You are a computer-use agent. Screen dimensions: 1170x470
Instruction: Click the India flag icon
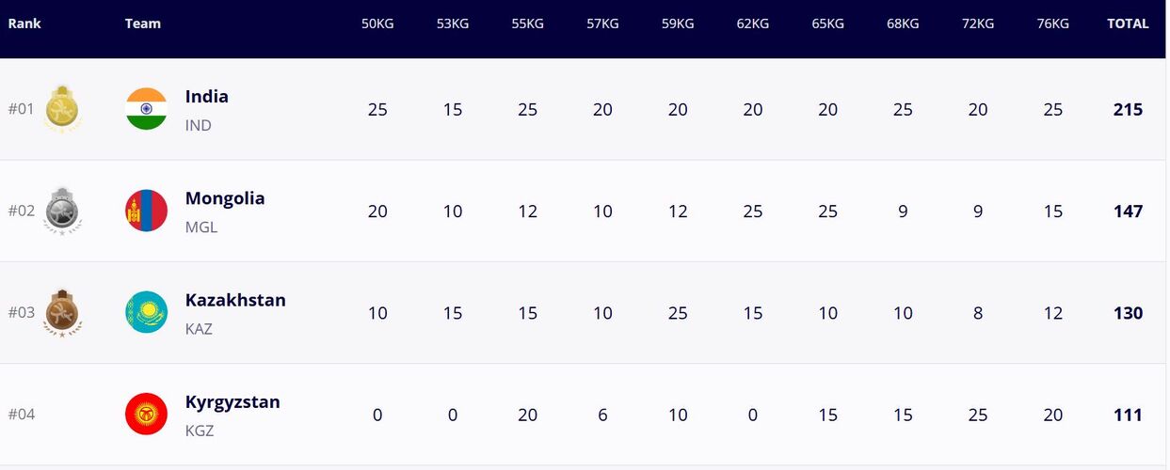click(146, 109)
